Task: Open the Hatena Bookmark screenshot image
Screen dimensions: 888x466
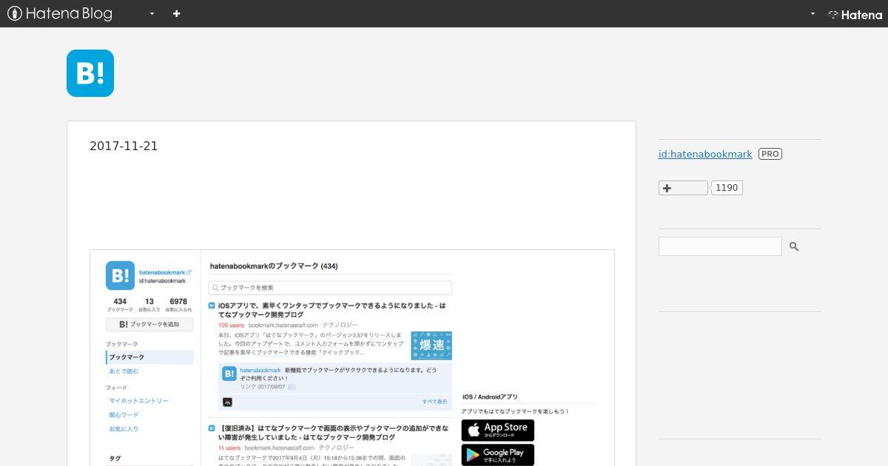Action: [352, 358]
